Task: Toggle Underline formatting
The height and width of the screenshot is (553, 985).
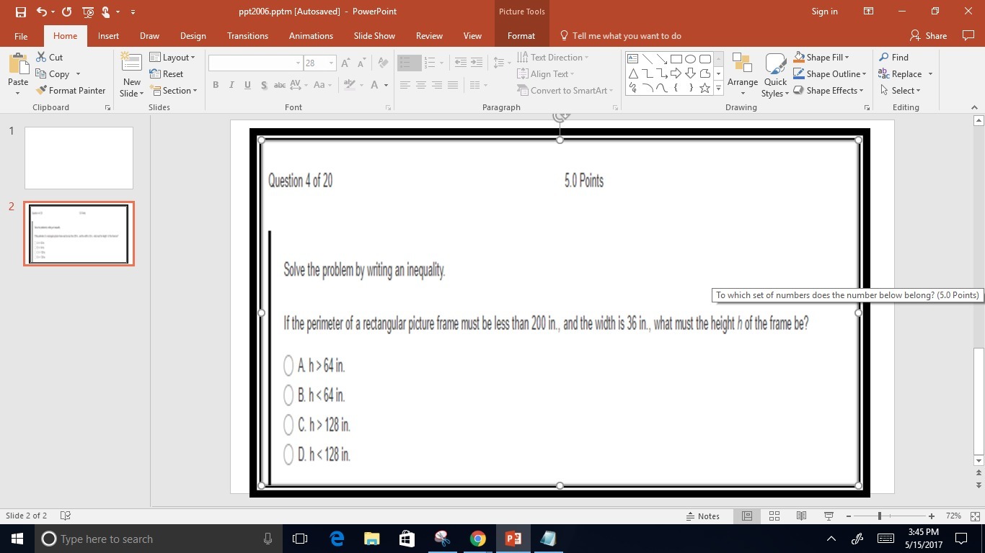Action: tap(247, 85)
